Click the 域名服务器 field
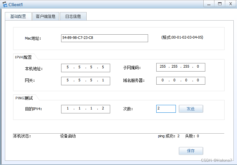Viewport: 237px width, 165px height. (x=181, y=80)
